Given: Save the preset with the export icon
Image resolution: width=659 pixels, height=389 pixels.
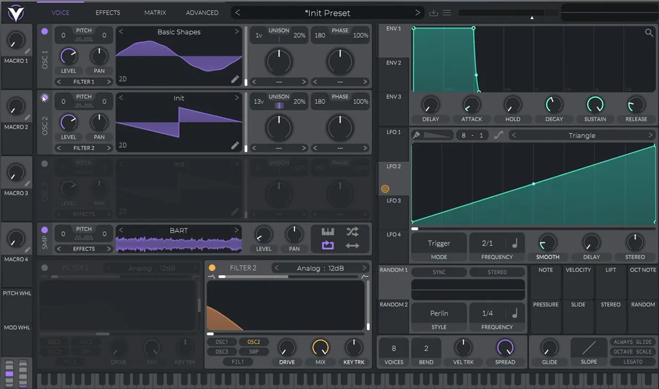Looking at the screenshot, I should pos(433,13).
